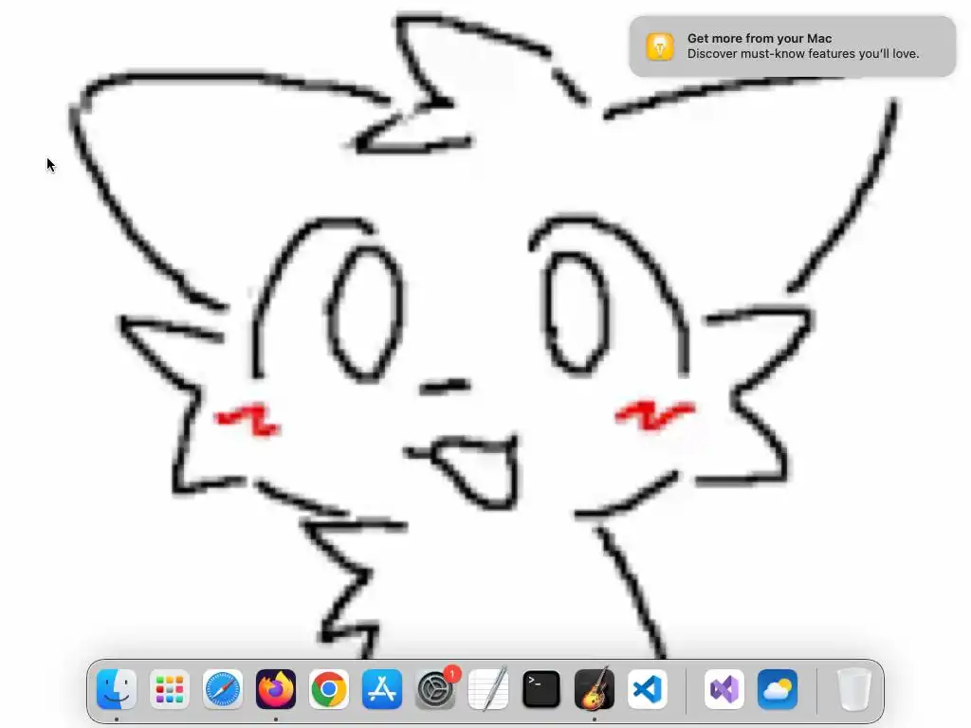Image resolution: width=971 pixels, height=728 pixels.
Task: Launch Firefox from the dock
Action: pos(276,689)
